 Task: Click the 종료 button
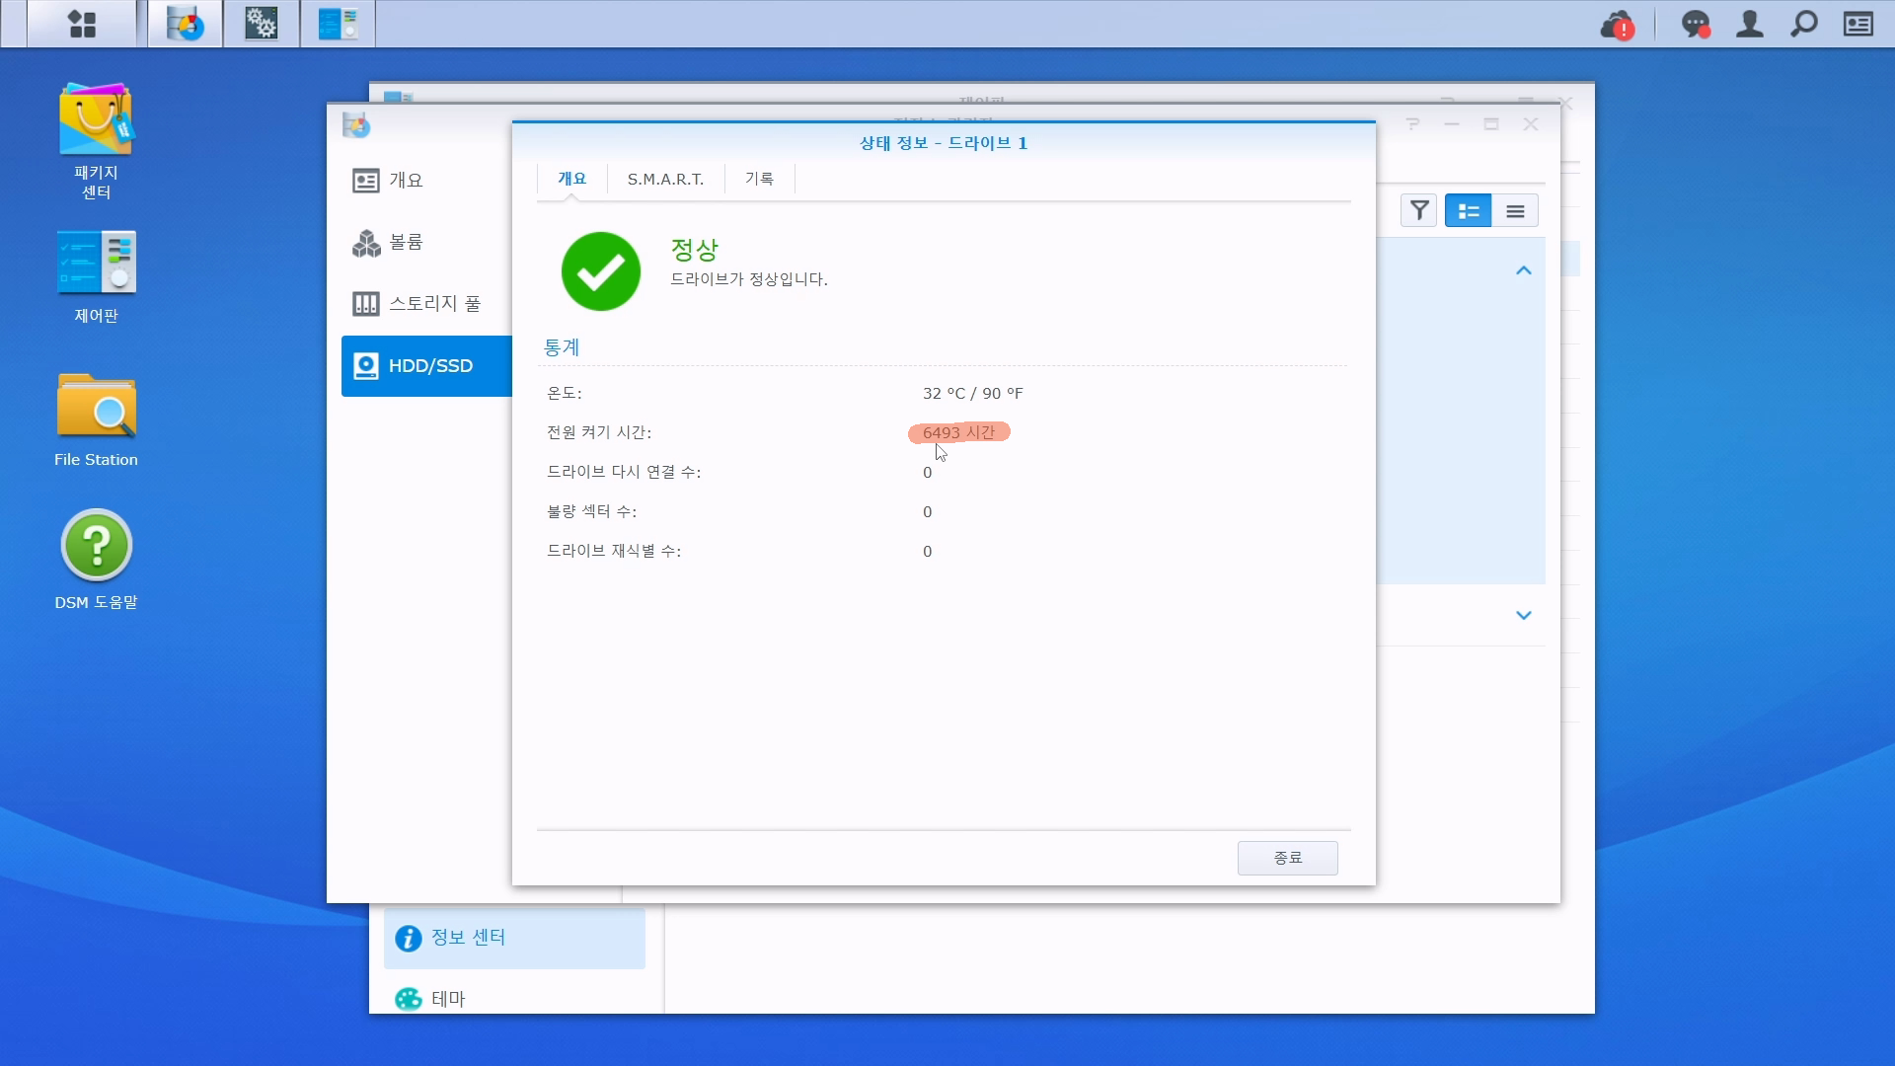click(1287, 858)
